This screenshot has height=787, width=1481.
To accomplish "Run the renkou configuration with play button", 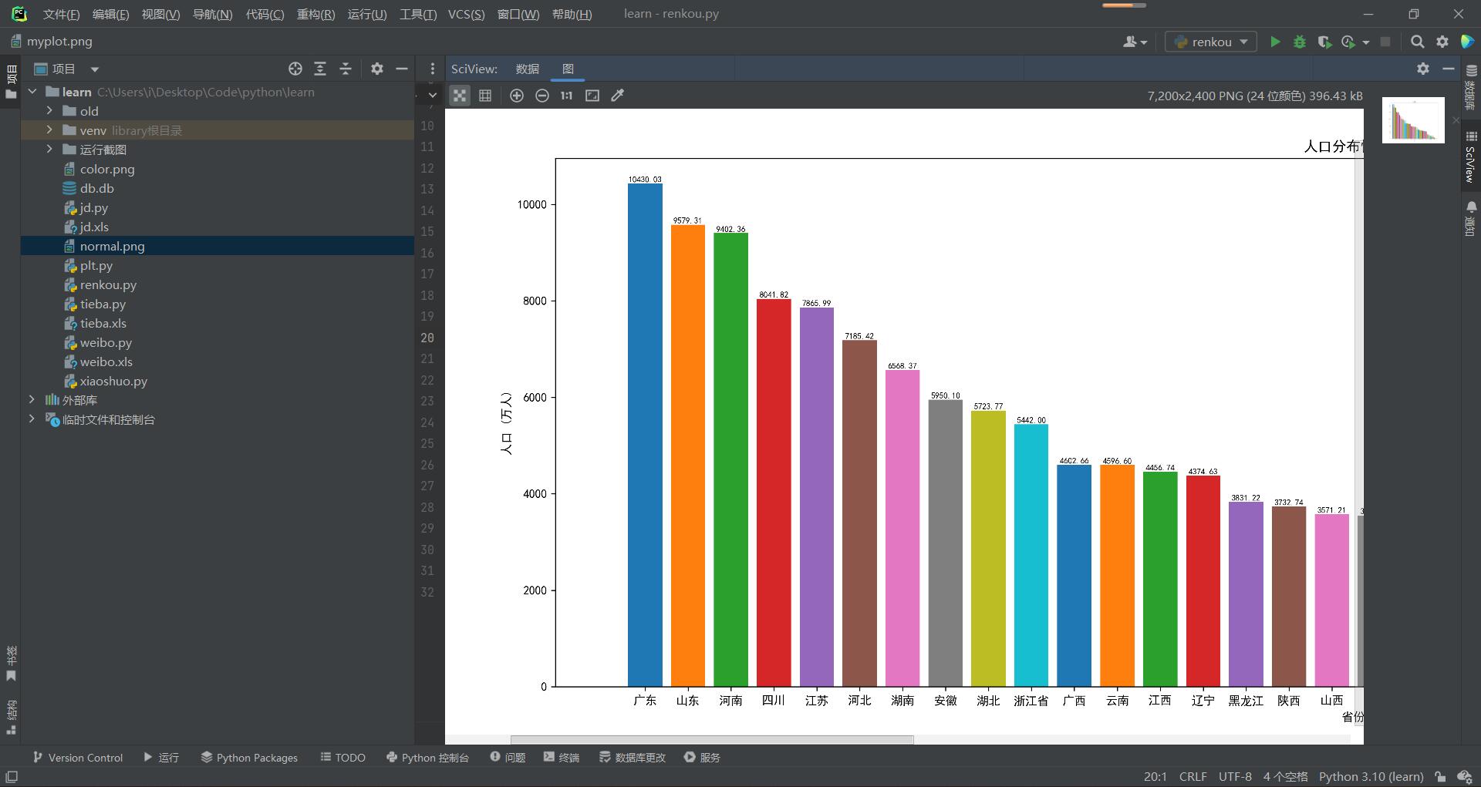I will pos(1275,42).
